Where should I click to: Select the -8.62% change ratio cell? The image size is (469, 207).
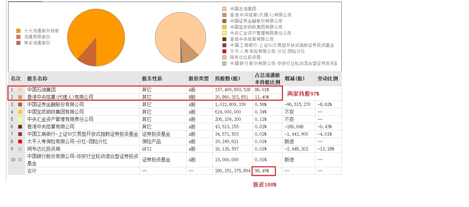coord(324,104)
